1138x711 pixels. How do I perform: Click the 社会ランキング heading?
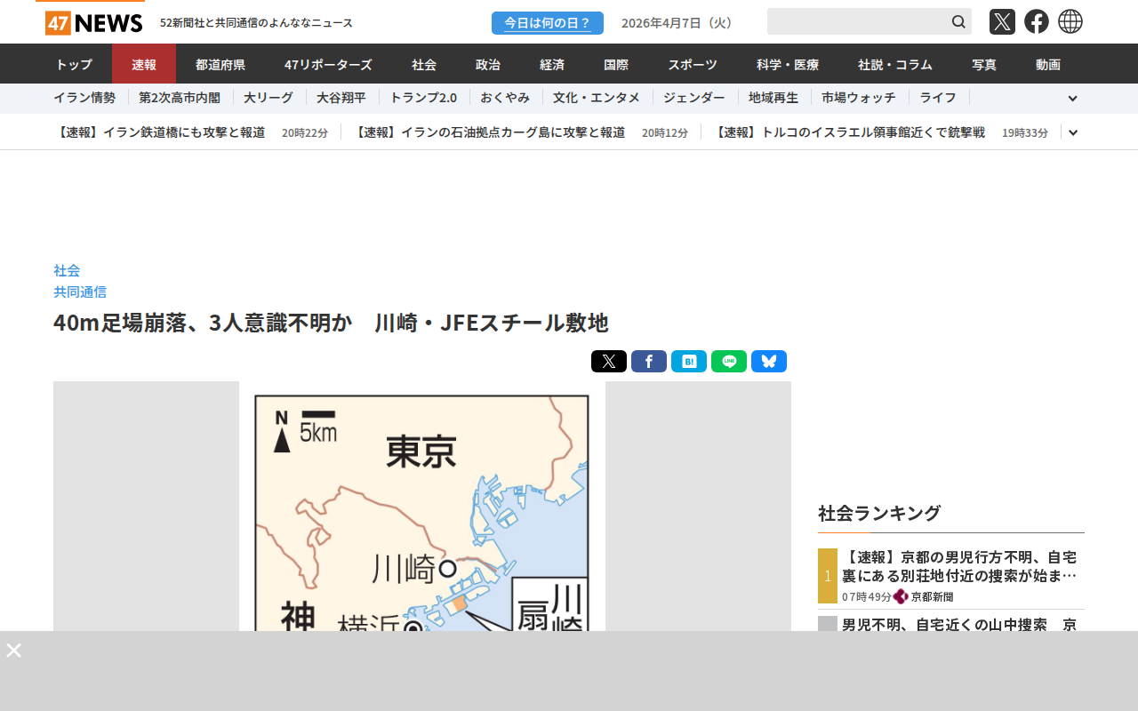click(879, 513)
